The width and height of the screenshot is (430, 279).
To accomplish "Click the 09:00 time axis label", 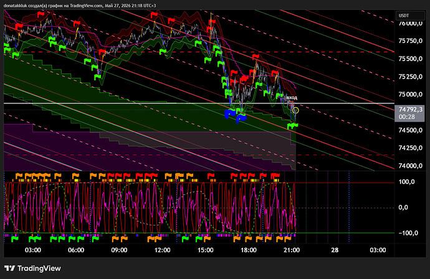I will pyautogui.click(x=119, y=250).
